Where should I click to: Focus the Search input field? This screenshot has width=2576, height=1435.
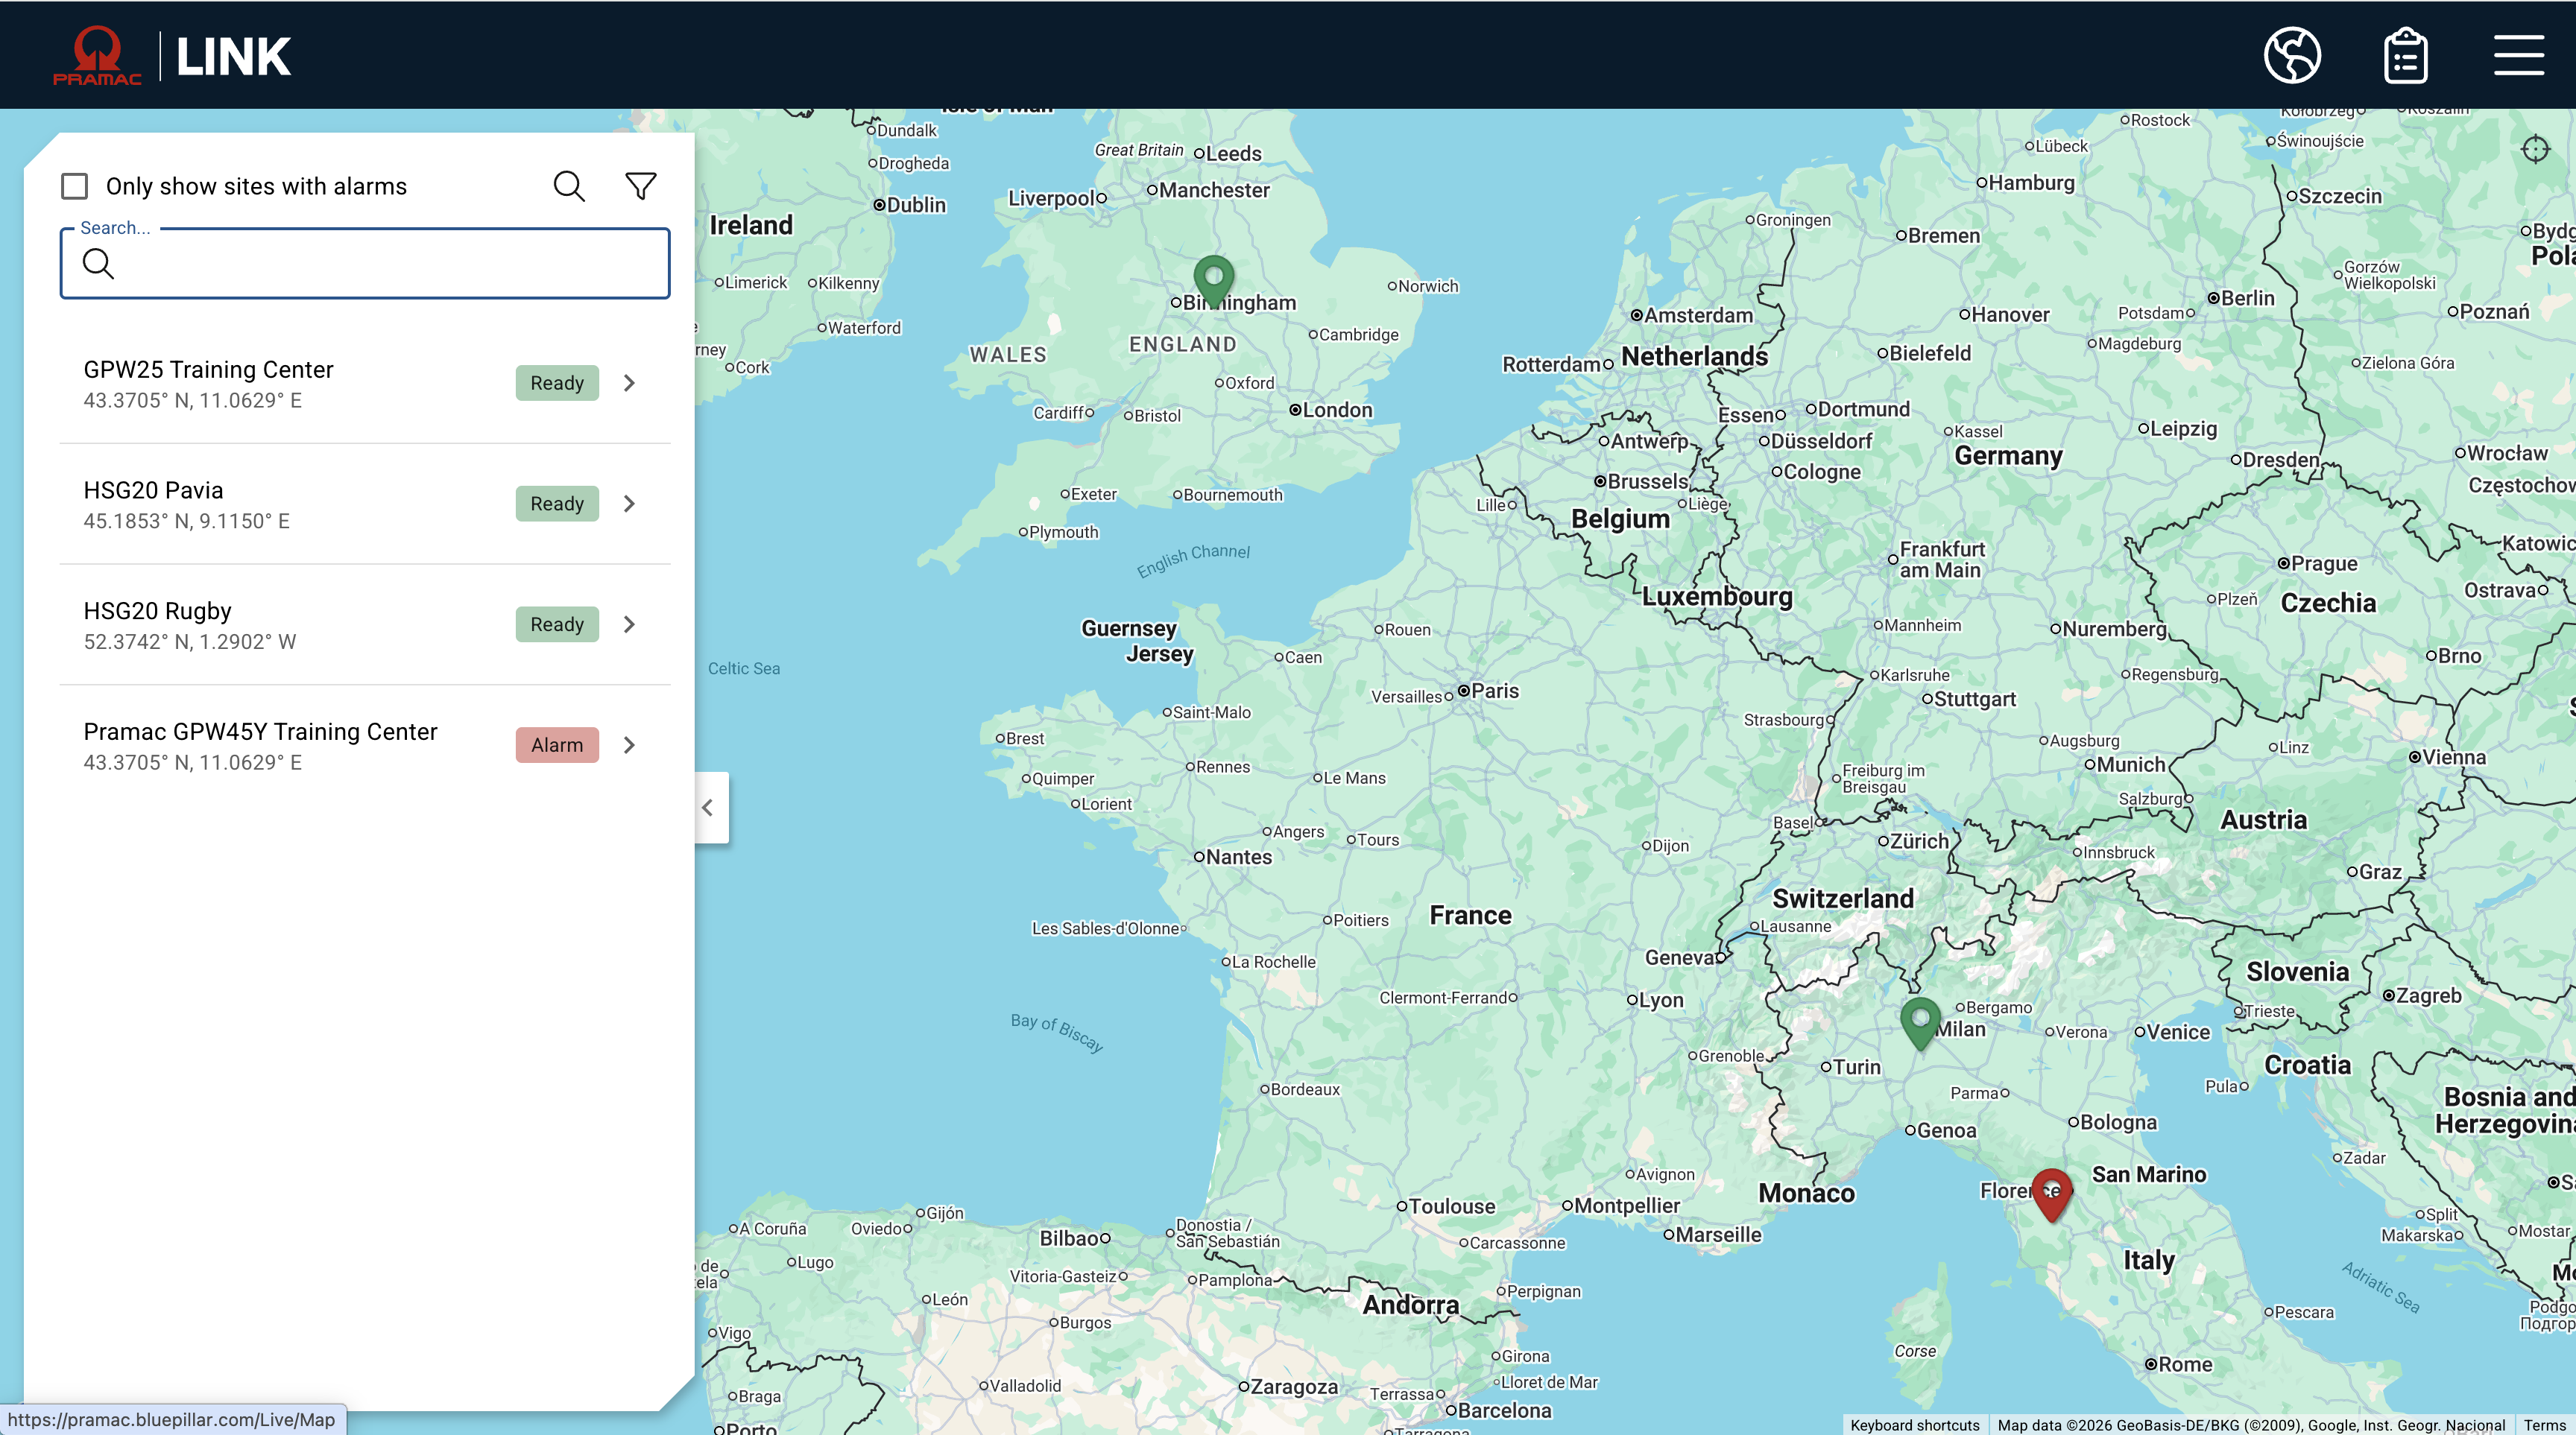[x=365, y=264]
